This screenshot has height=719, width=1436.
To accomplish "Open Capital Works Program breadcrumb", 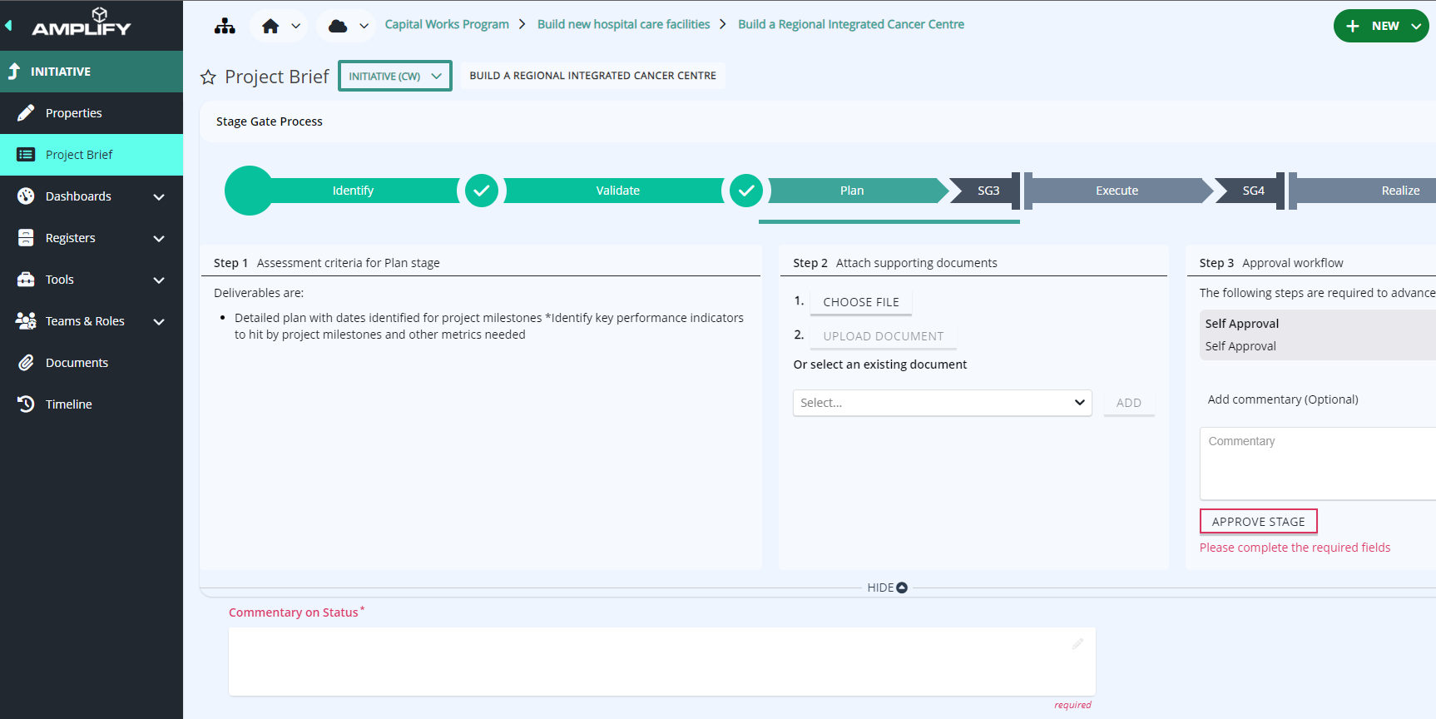I will tap(447, 24).
